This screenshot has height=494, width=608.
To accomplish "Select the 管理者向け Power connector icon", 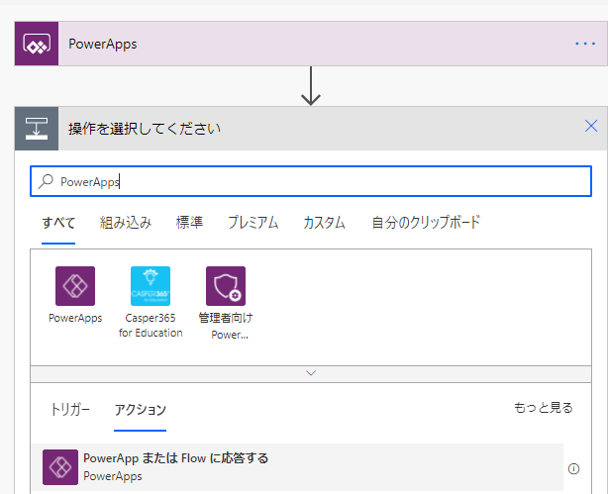I will [226, 286].
